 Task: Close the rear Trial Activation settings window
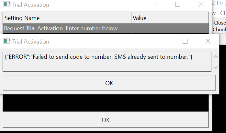201,5
